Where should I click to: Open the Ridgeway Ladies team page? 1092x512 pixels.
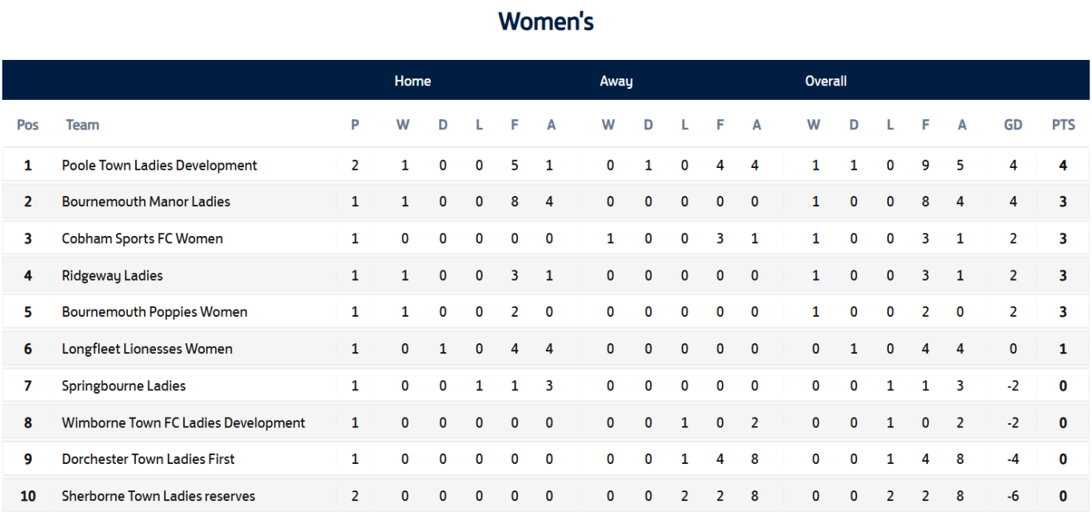pos(112,275)
